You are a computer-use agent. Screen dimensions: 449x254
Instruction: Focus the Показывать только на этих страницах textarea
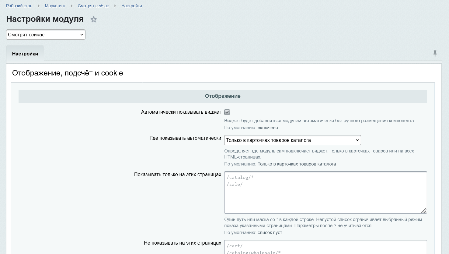coord(325,192)
